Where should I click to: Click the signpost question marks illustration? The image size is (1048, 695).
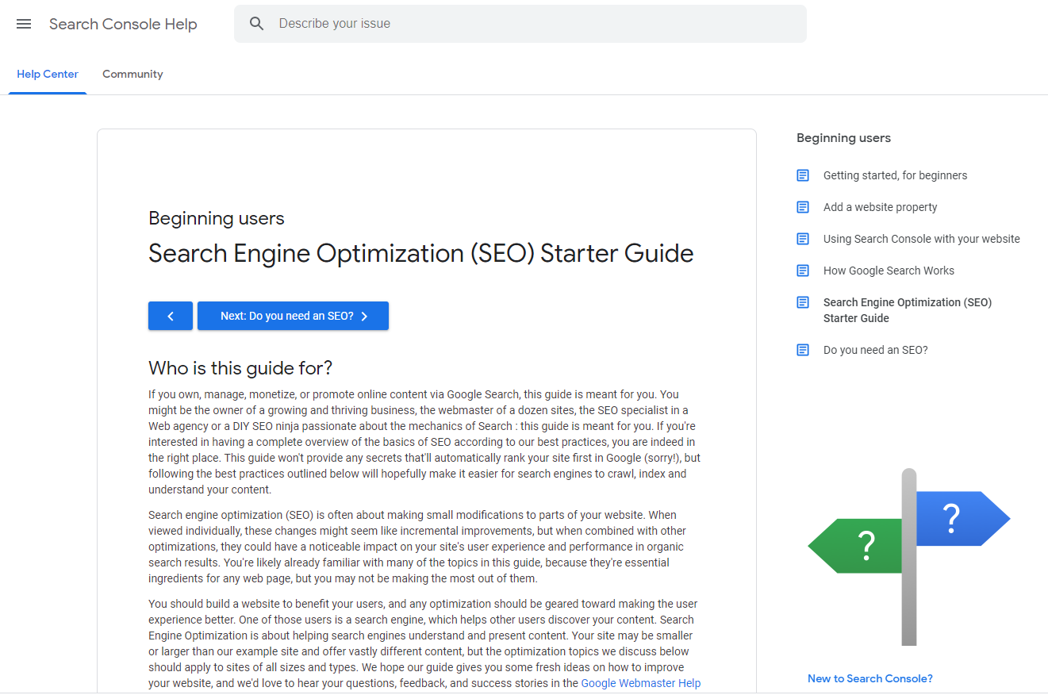tap(909, 557)
